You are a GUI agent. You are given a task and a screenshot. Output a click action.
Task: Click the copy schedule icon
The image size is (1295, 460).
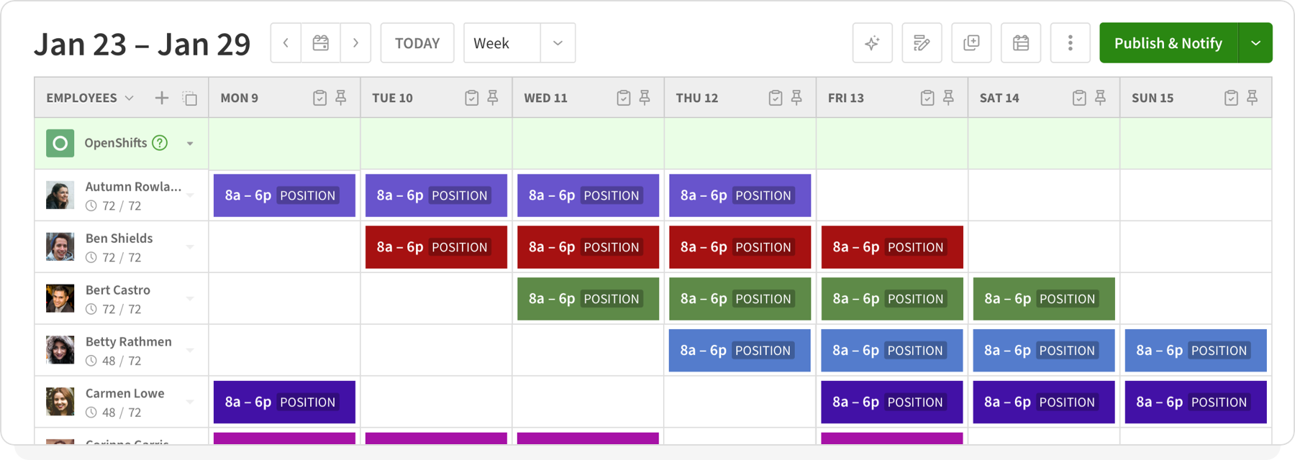(971, 43)
